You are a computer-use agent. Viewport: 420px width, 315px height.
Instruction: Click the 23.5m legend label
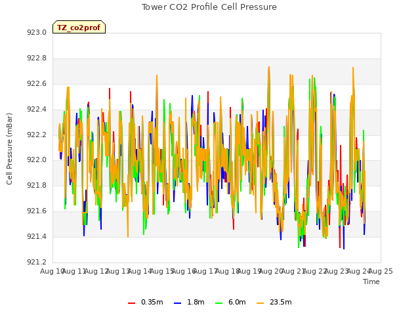(280, 302)
